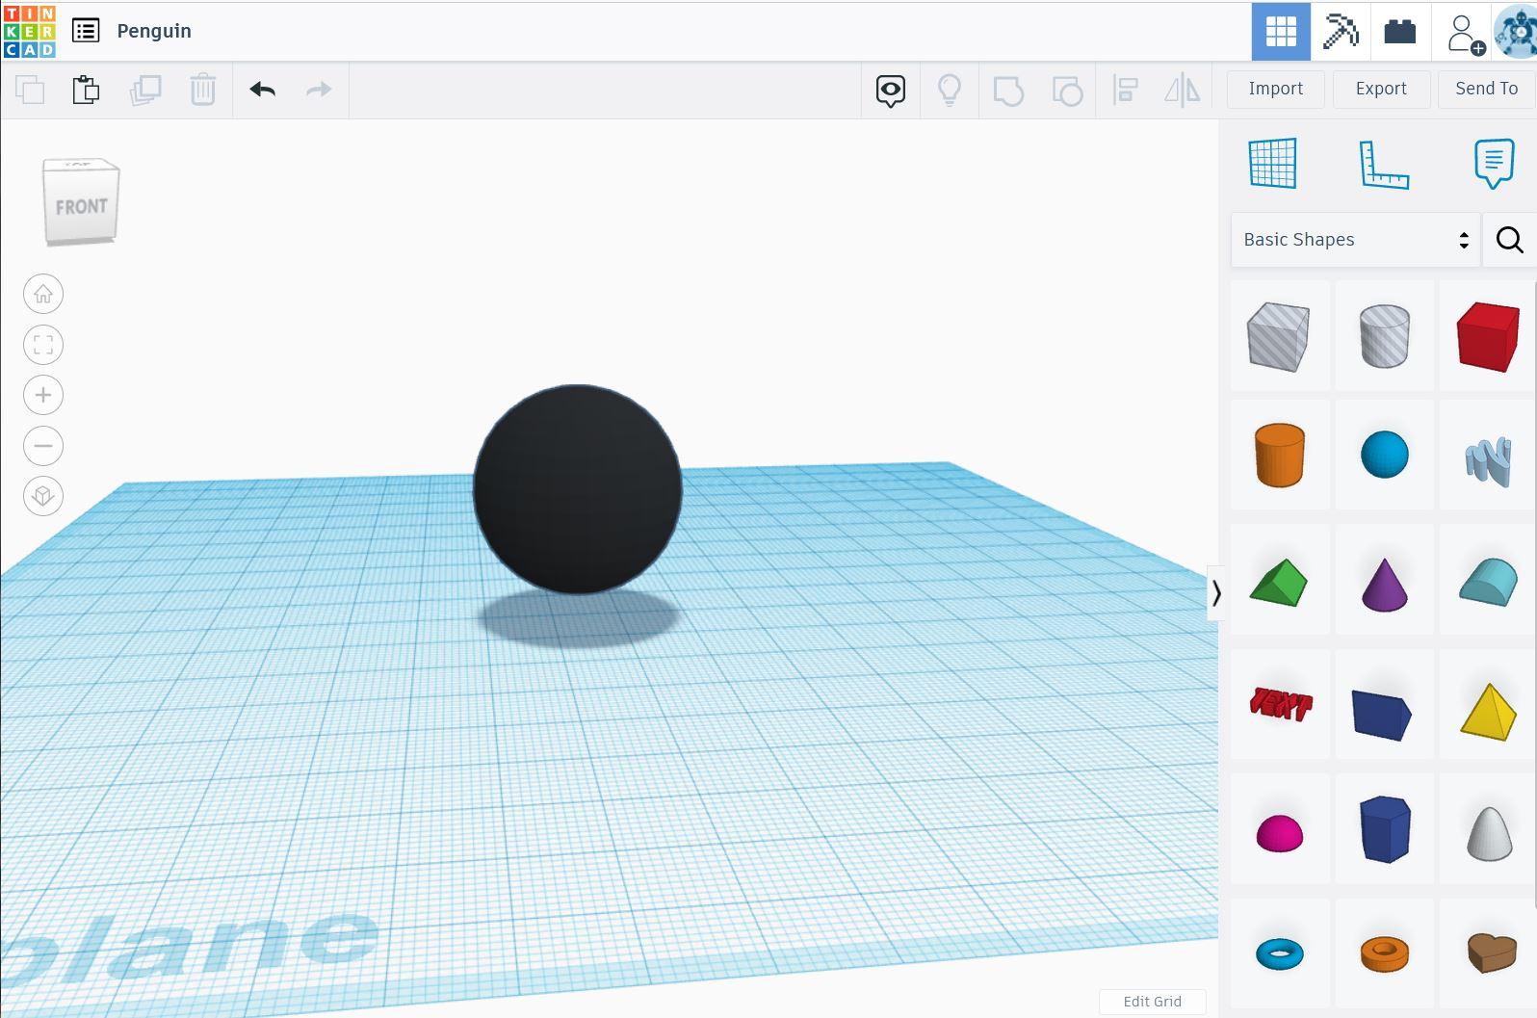Select the Ruler tool
Screen dimensions: 1537x1018
pyautogui.click(x=1384, y=164)
